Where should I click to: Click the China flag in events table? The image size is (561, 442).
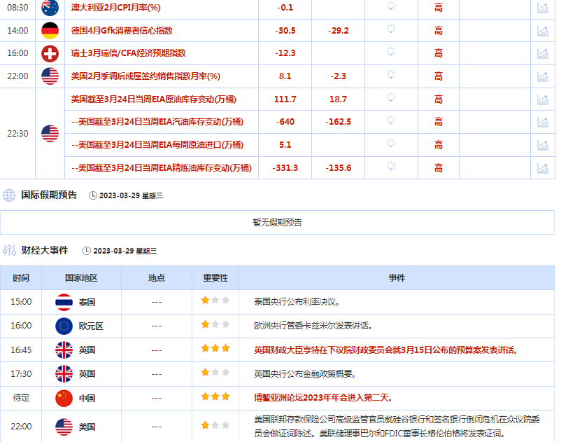click(x=64, y=397)
